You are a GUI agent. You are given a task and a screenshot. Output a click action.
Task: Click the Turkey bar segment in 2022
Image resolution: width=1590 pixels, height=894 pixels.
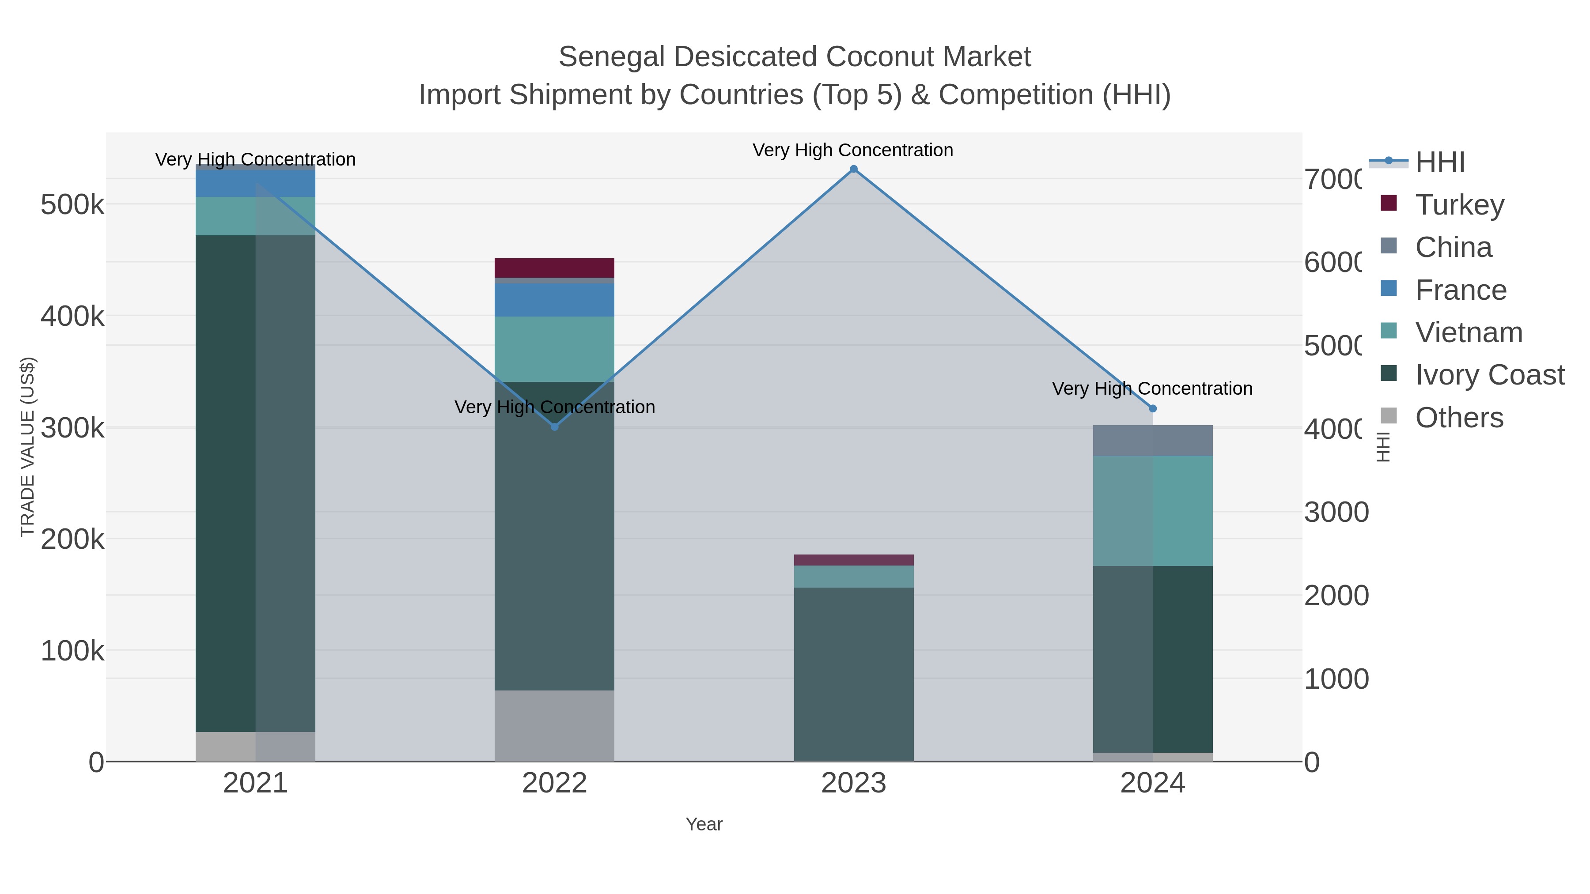tap(554, 268)
